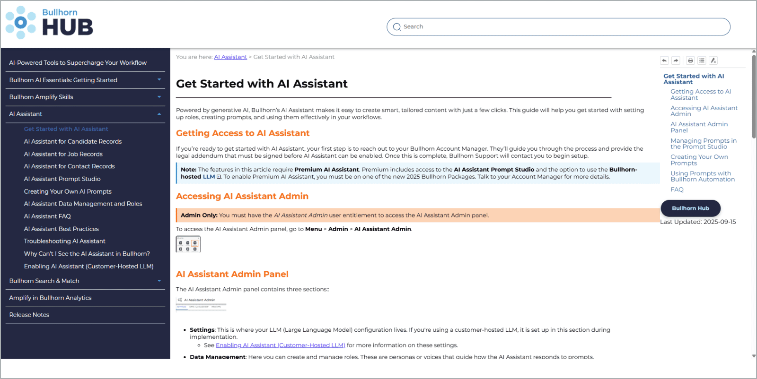This screenshot has width=757, height=379.
Task: Click the Menu navigation thumbnail image
Action: (188, 244)
